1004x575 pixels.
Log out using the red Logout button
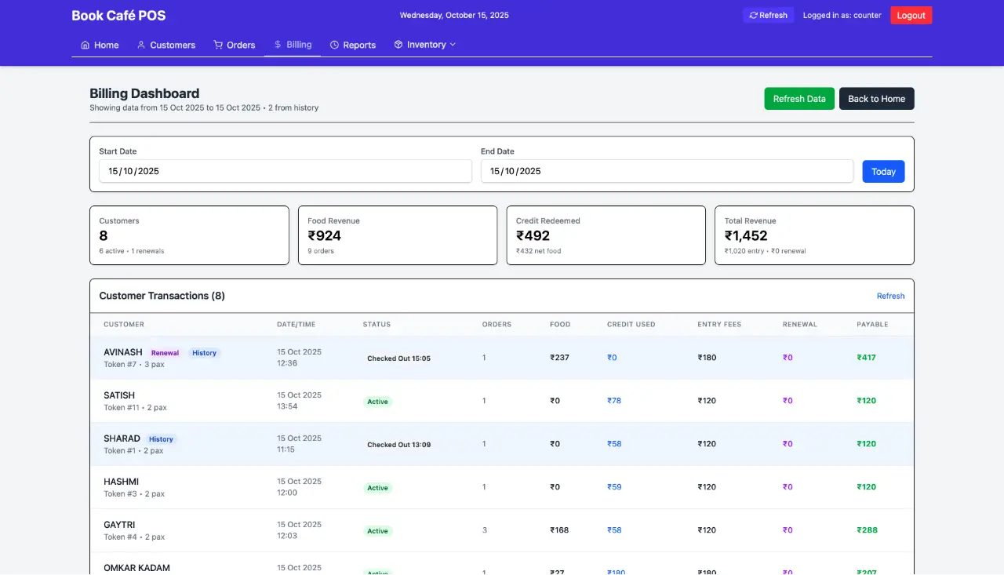(x=911, y=16)
